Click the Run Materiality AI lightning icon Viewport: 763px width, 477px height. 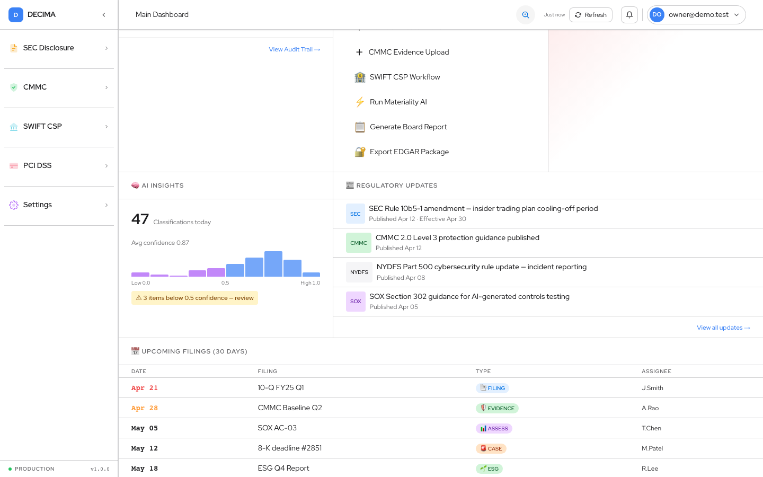360,102
